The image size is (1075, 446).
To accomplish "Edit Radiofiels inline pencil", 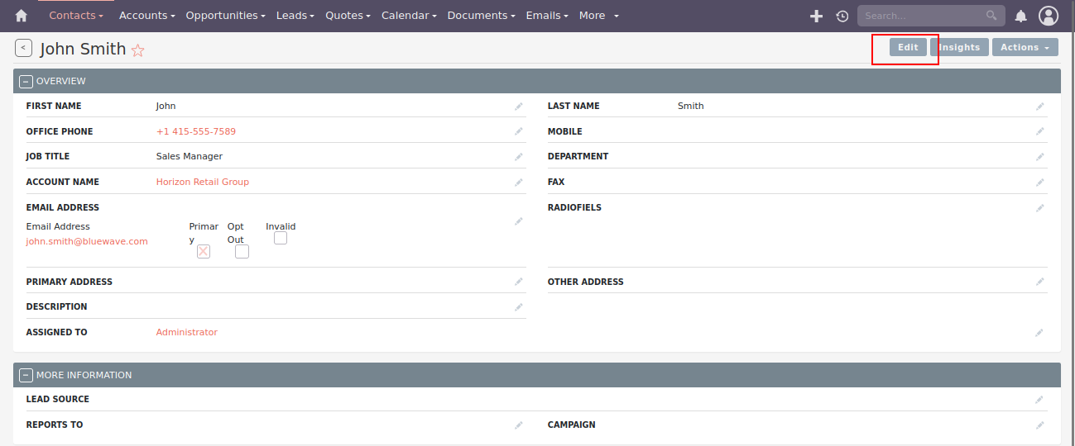I will point(1040,208).
